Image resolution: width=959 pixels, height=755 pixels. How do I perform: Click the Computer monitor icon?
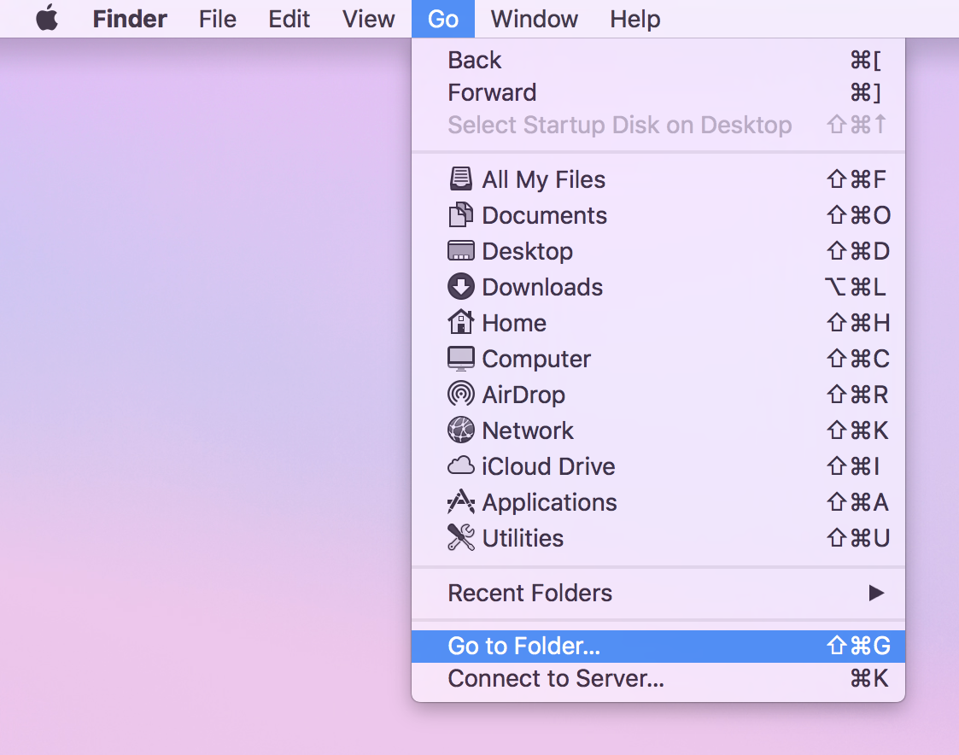point(460,359)
